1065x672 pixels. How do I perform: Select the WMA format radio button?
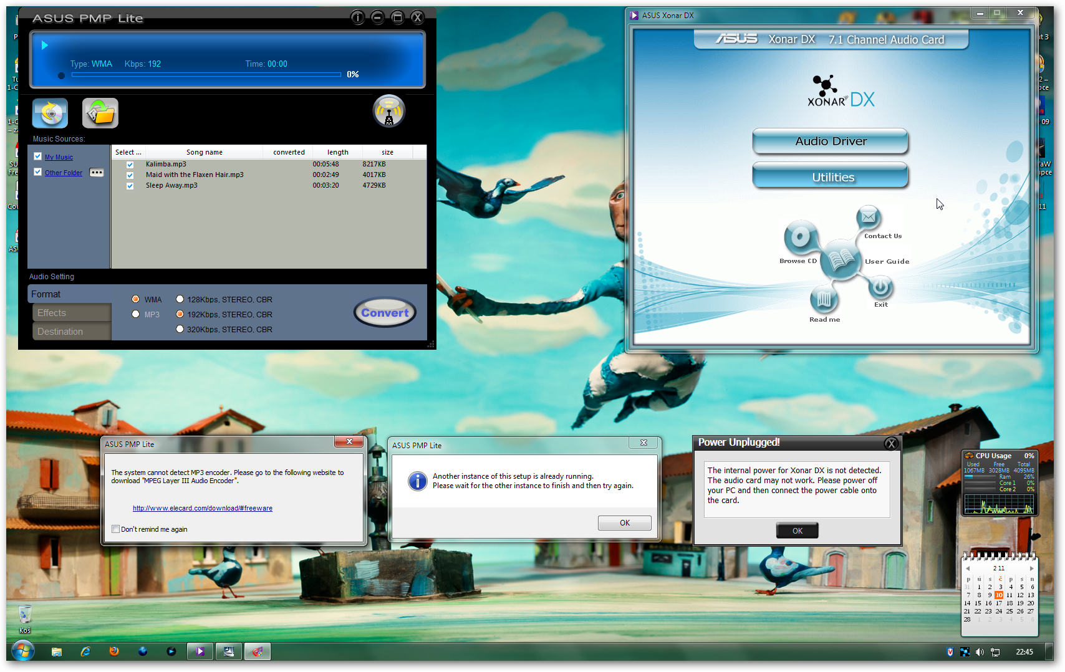tap(135, 299)
